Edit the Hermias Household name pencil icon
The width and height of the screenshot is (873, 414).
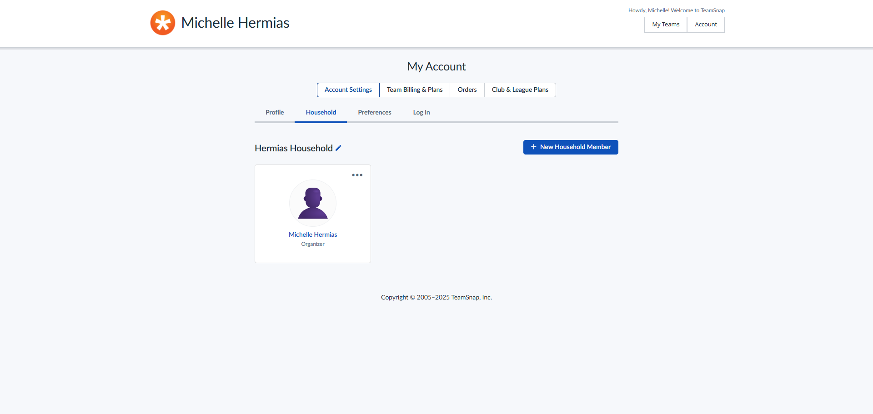(338, 148)
